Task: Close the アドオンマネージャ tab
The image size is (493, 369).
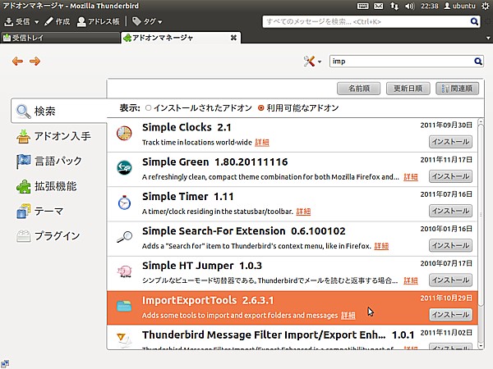Action: pos(233,38)
